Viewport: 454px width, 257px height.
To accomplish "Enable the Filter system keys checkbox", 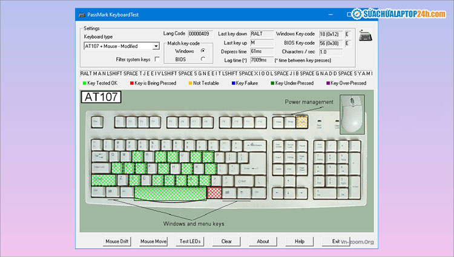I will click(x=157, y=59).
